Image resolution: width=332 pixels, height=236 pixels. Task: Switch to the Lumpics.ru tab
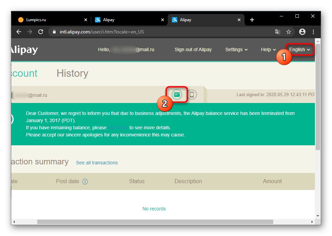(x=53, y=20)
